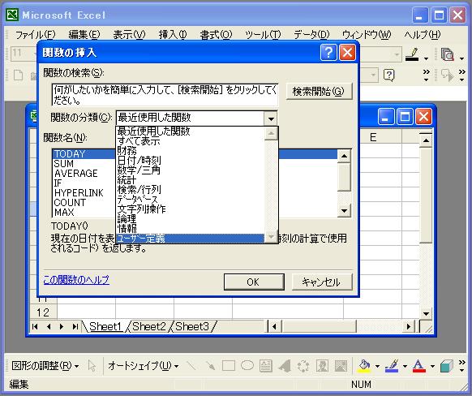The width and height of the screenshot is (472, 396).
Task: Open the この関数のヘルプ link
Action: [x=76, y=280]
